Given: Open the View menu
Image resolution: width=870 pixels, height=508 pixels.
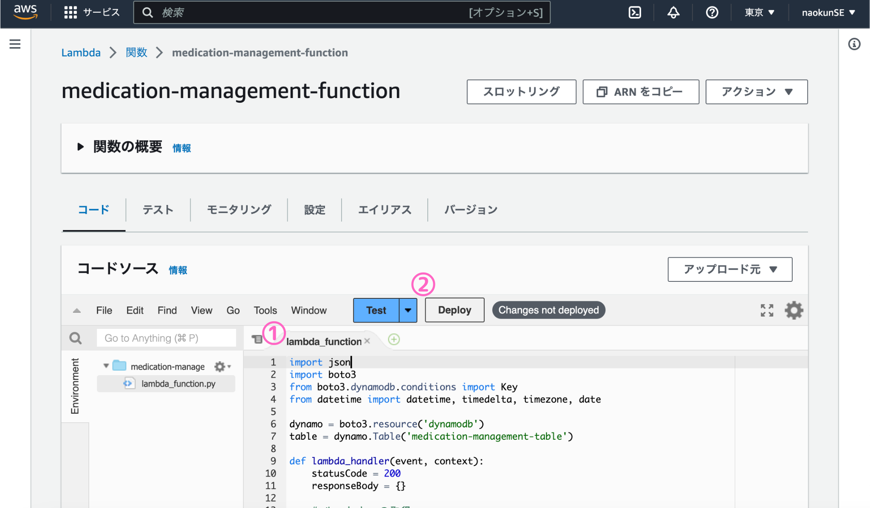Looking at the screenshot, I should (x=201, y=310).
